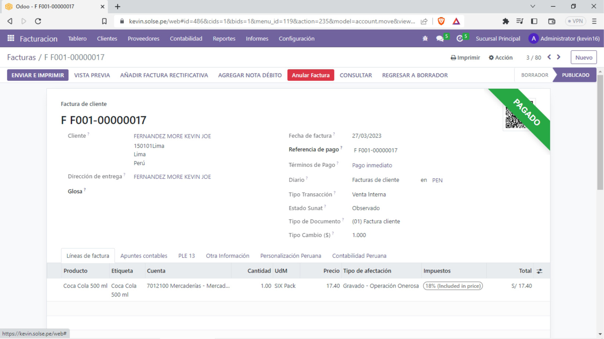
Task: Open the activities clock icon
Action: (460, 39)
